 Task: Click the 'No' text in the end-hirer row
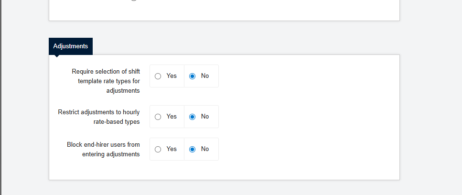pyautogui.click(x=205, y=149)
